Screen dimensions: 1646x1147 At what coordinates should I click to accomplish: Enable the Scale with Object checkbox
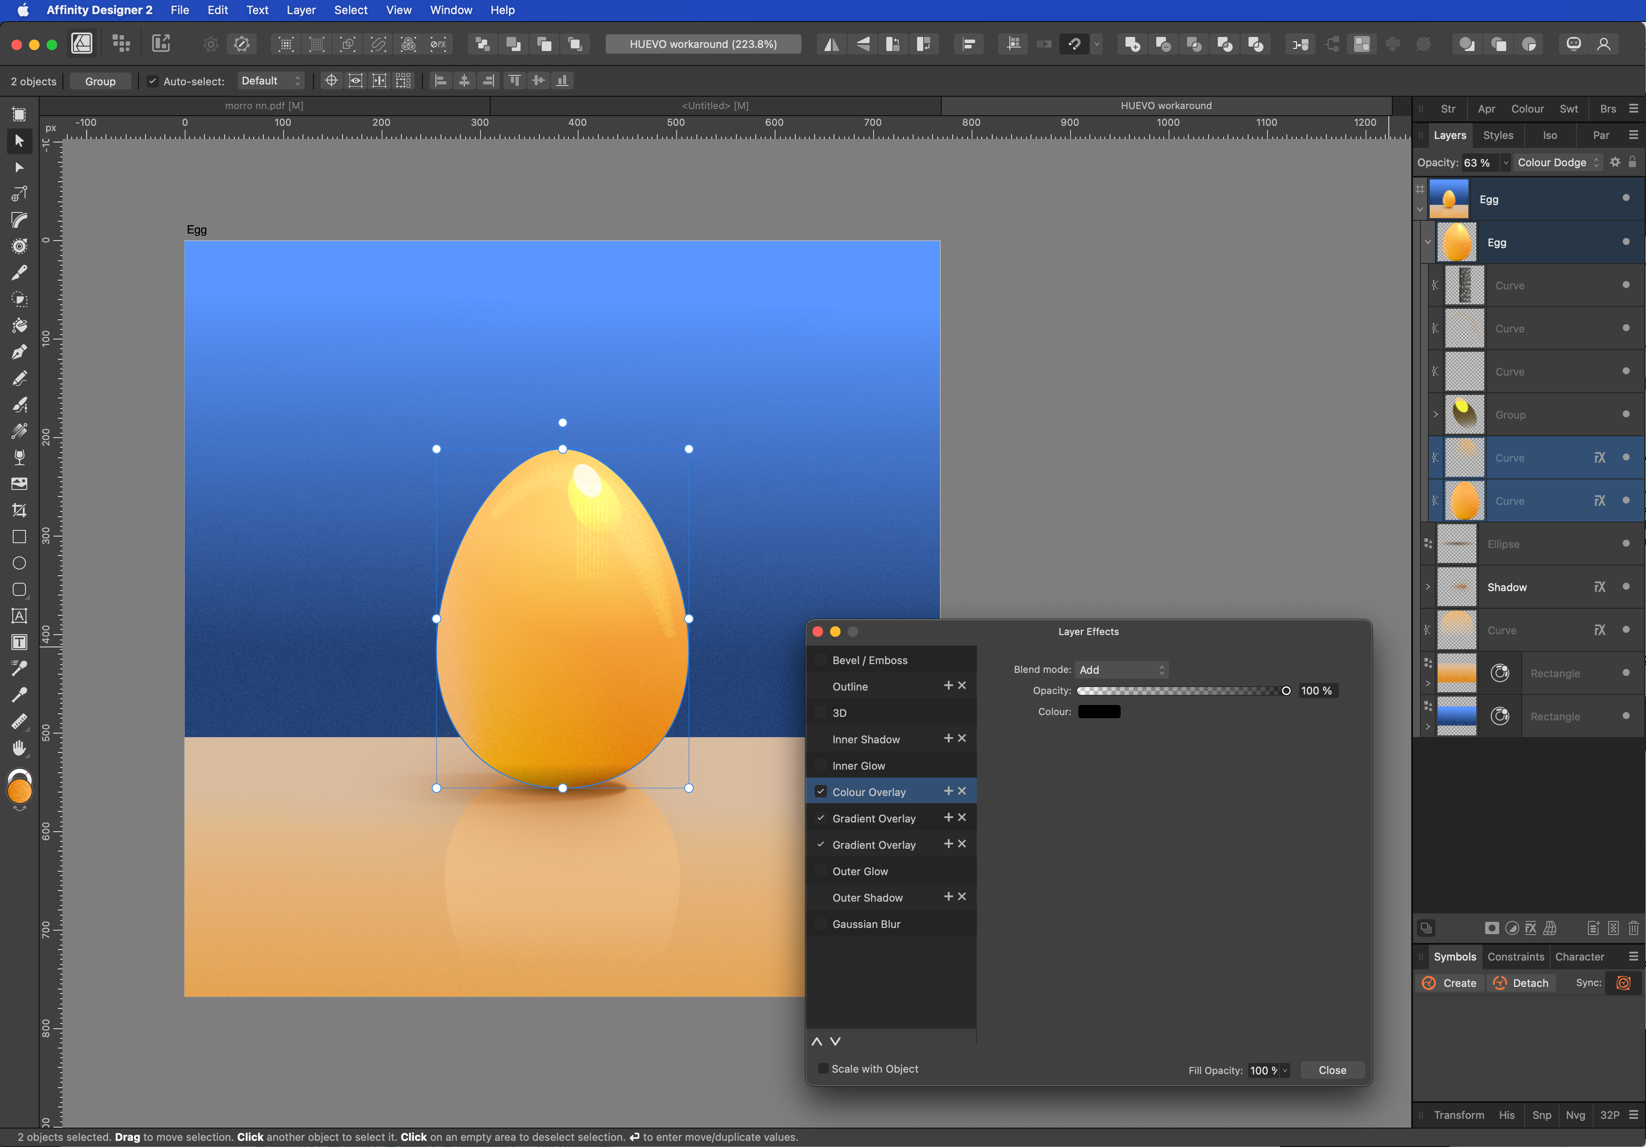coord(823,1069)
